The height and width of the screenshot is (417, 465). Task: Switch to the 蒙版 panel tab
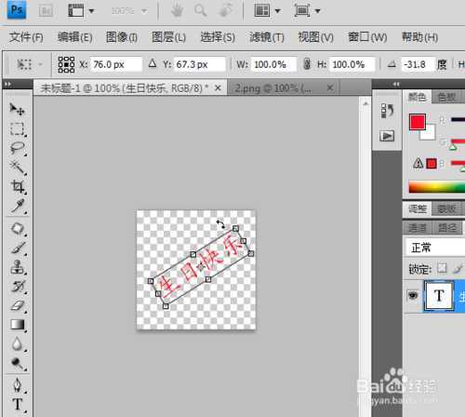[446, 208]
